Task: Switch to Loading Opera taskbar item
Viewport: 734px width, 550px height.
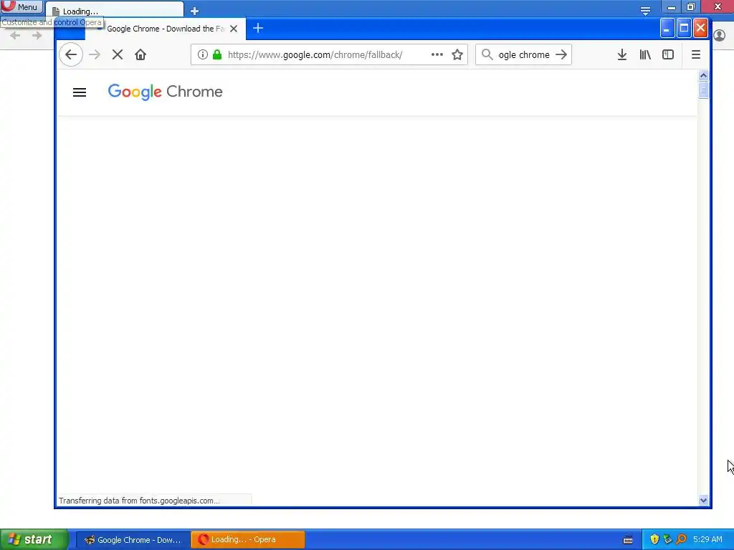Action: (x=248, y=540)
